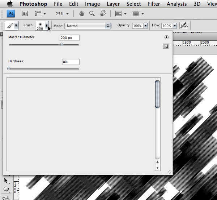The image size is (217, 200).
Task: Expand the Screen Mode dropdown arrow
Action: tap(143, 14)
